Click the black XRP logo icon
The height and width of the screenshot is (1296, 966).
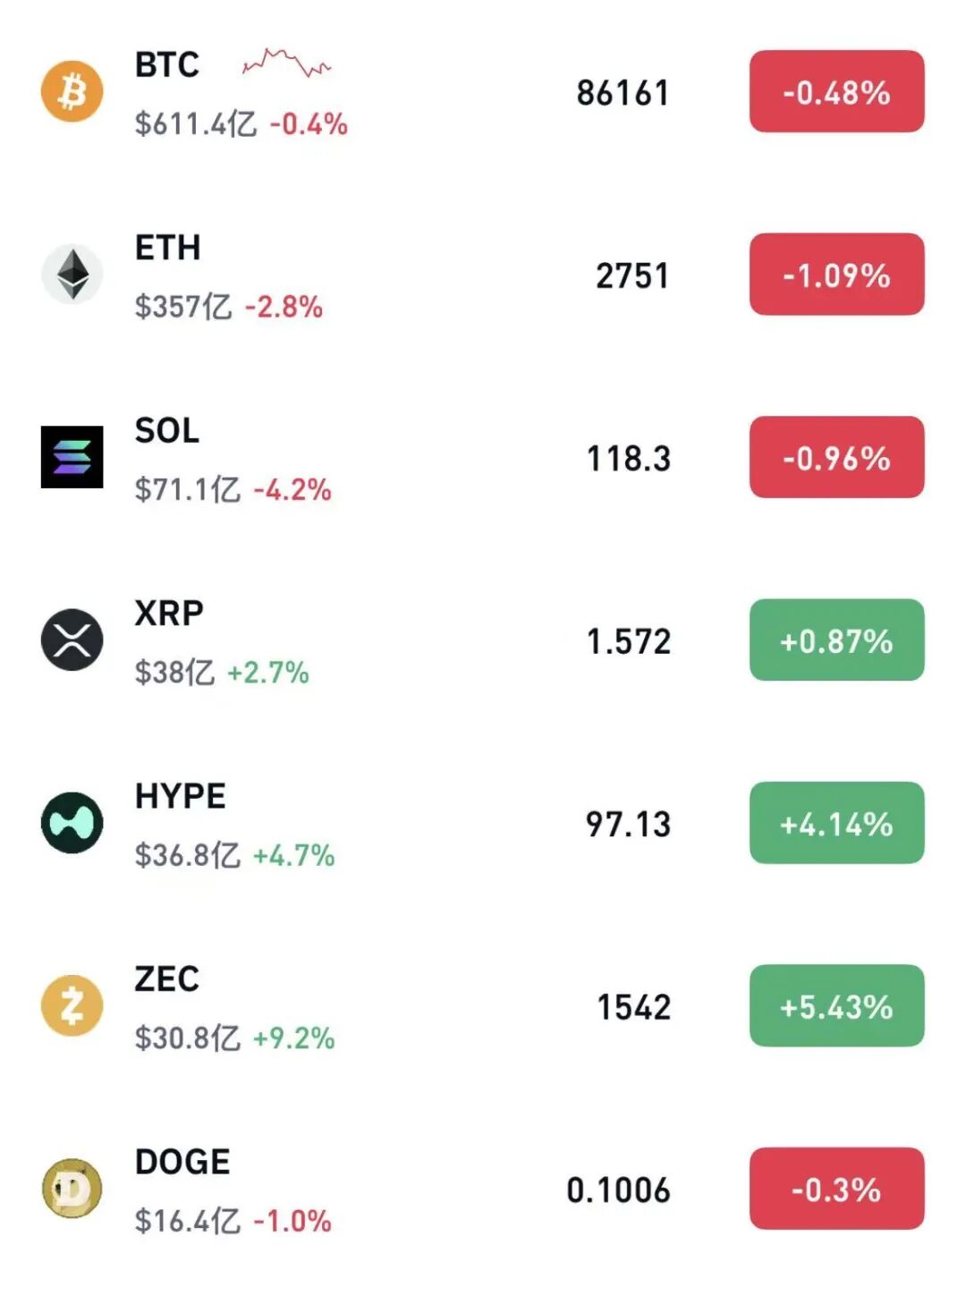point(72,640)
